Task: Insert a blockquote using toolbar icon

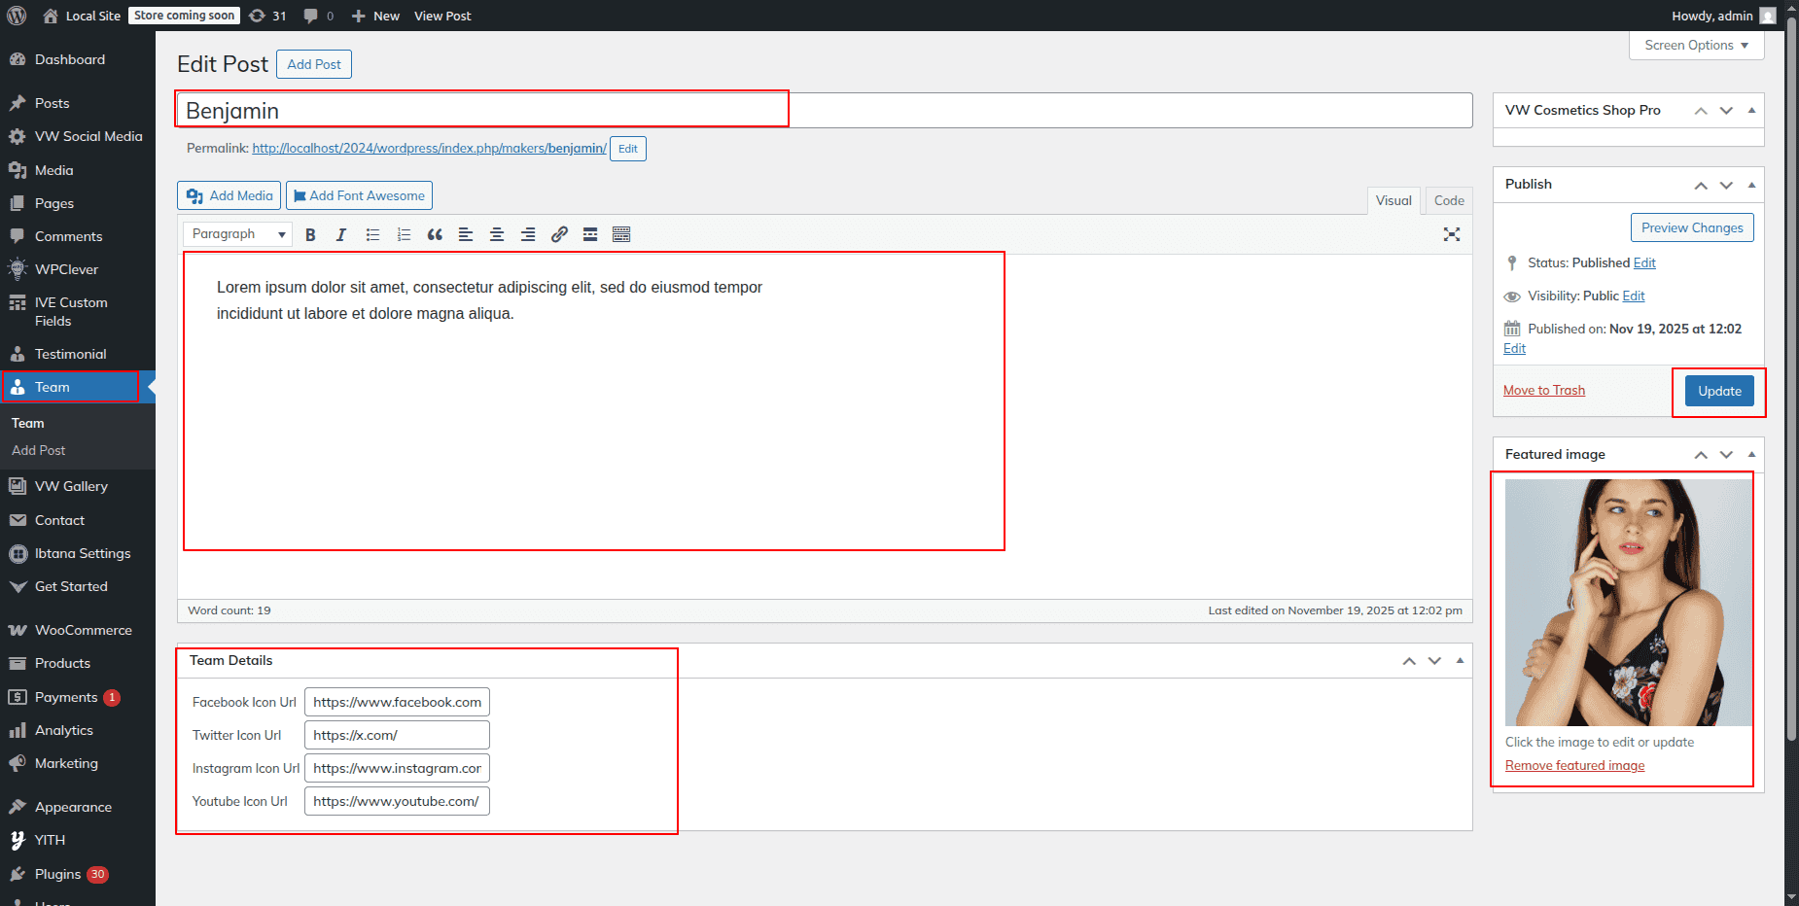Action: point(435,234)
